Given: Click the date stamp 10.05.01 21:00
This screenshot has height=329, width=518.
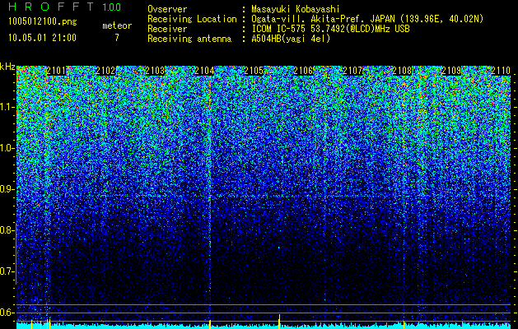Looking at the screenshot, I should [43, 38].
